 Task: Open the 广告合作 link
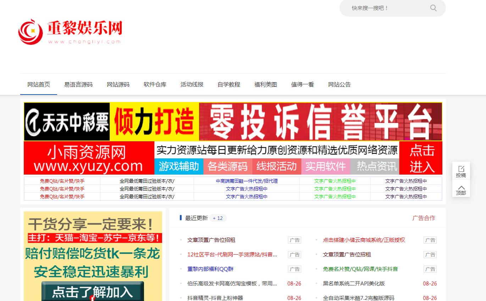click(x=424, y=218)
